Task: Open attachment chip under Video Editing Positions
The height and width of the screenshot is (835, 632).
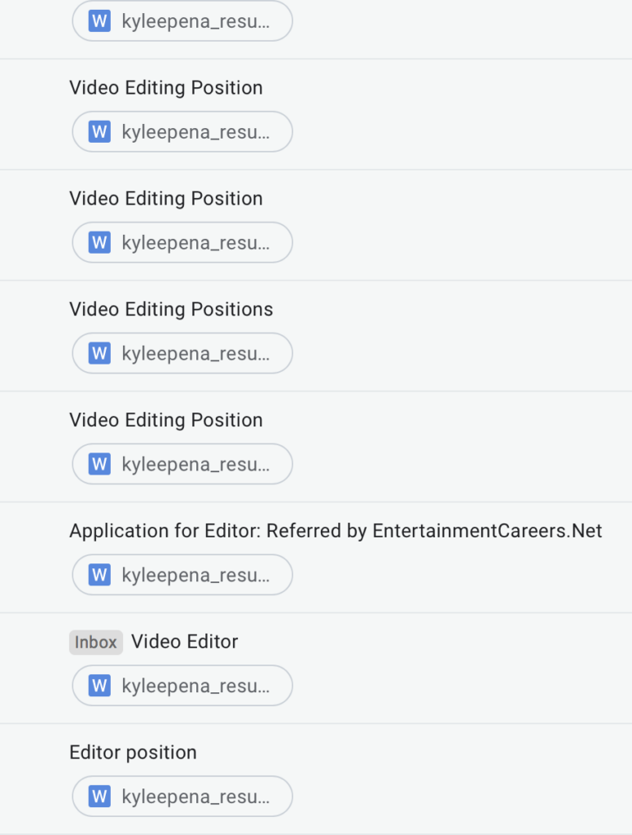Action: (x=182, y=353)
